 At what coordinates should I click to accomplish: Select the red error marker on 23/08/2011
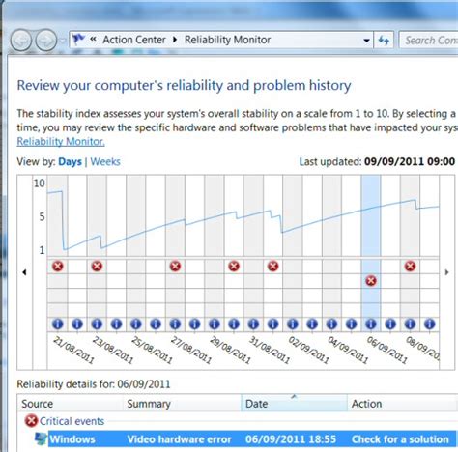(97, 267)
